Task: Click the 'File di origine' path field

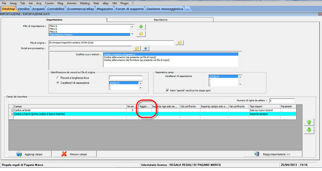Action: [x=111, y=43]
